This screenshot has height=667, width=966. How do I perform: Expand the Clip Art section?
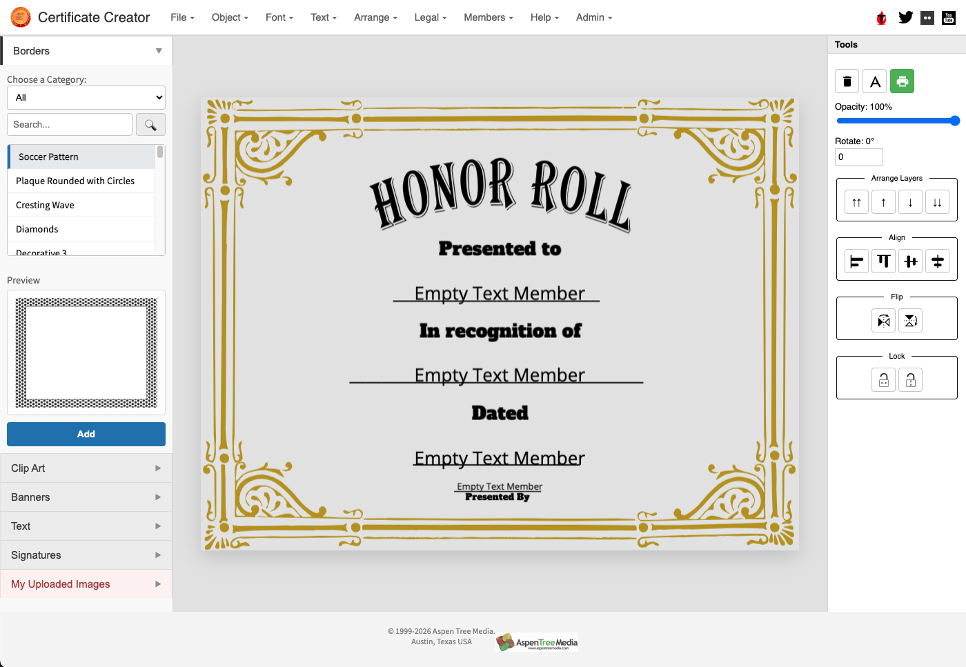coord(86,468)
